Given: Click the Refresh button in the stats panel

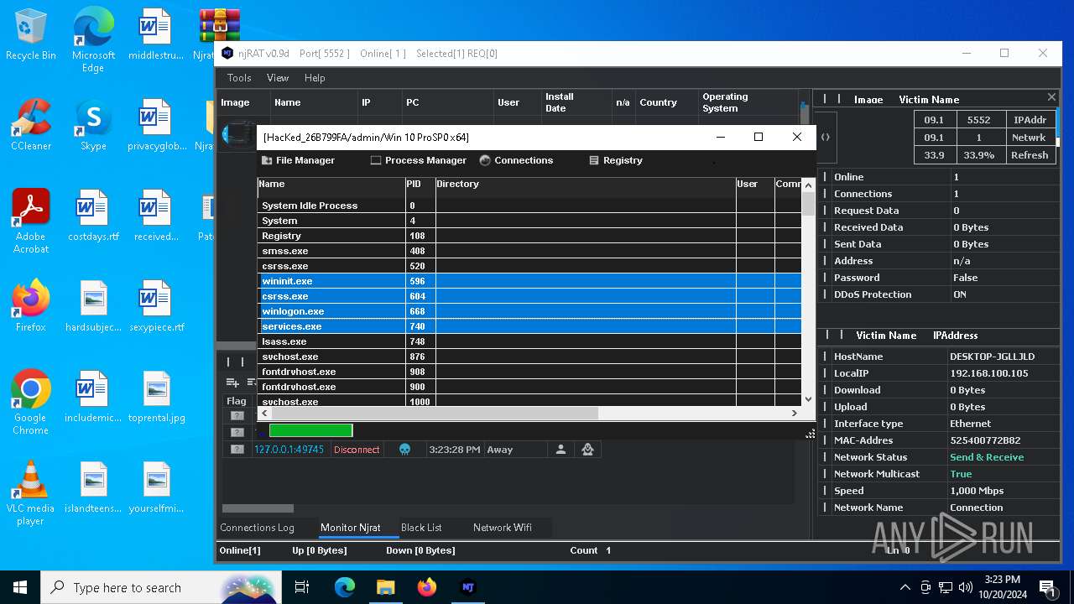Looking at the screenshot, I should click(1030, 155).
